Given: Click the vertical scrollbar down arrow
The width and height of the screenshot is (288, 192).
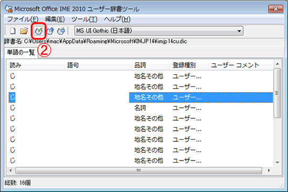Looking at the screenshot, I should click(x=278, y=163).
